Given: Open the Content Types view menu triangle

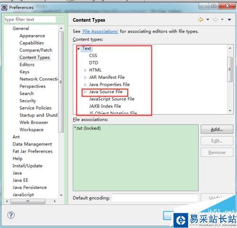Looking at the screenshot, I should (x=229, y=20).
